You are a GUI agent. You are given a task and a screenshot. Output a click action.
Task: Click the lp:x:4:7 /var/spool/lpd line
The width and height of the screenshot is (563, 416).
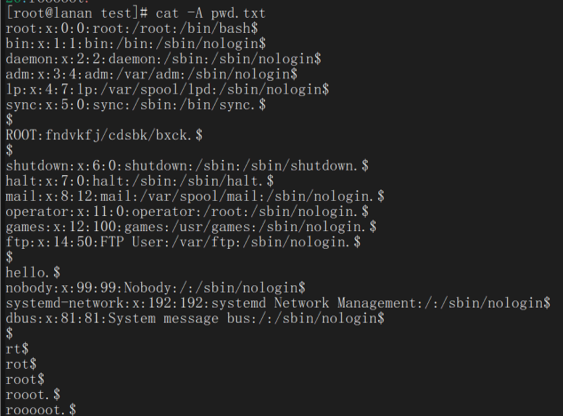(167, 89)
